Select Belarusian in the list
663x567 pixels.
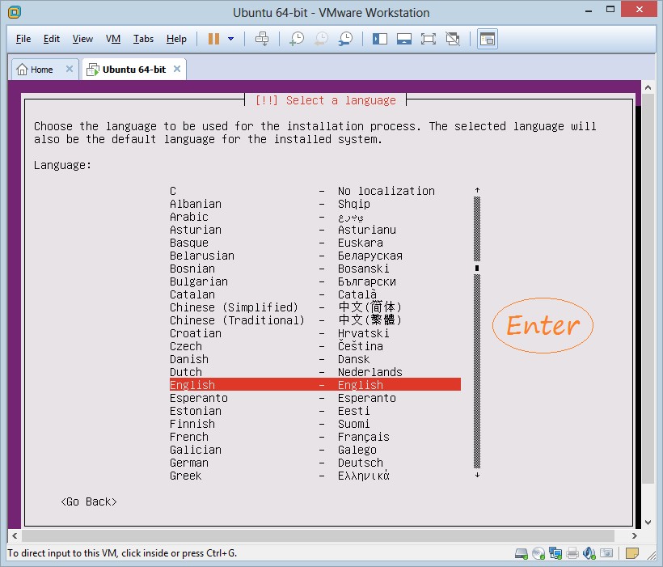pyautogui.click(x=315, y=256)
